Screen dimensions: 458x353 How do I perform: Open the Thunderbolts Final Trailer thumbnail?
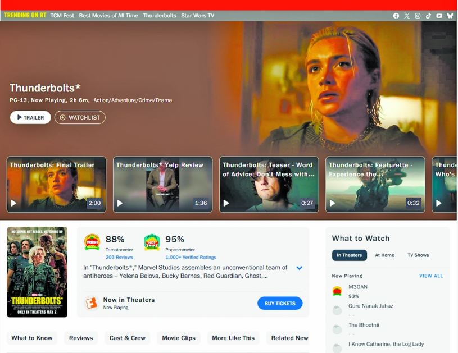56,185
